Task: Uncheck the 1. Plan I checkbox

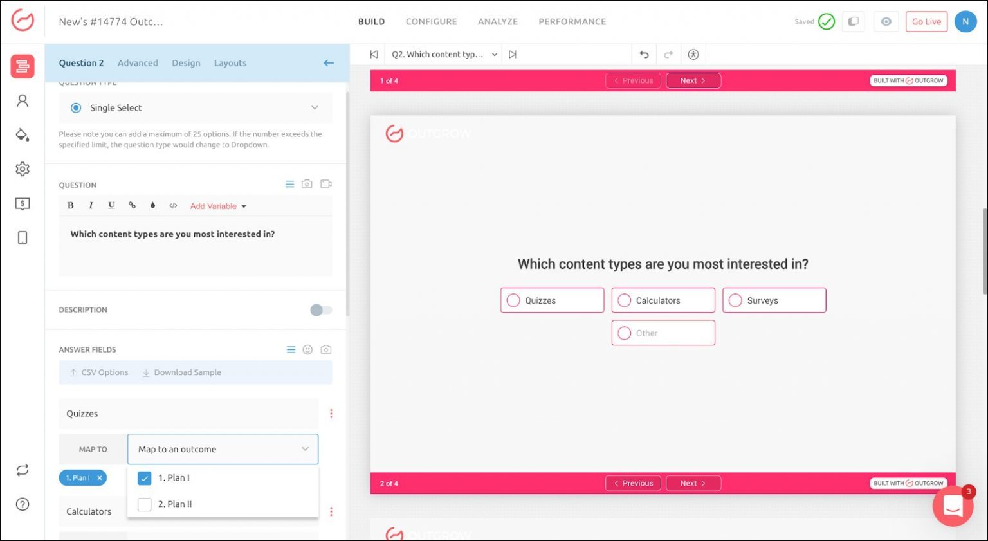Action: click(x=145, y=478)
